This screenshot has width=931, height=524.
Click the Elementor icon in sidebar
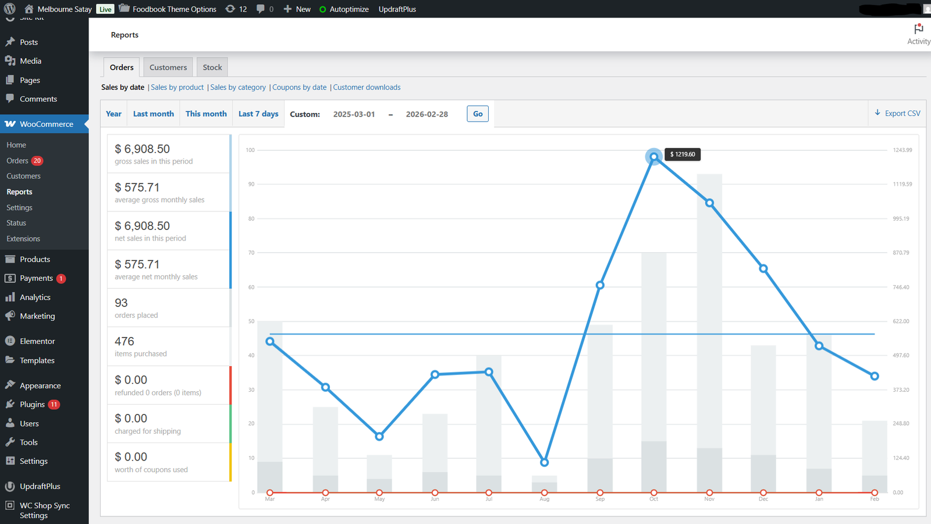point(10,341)
